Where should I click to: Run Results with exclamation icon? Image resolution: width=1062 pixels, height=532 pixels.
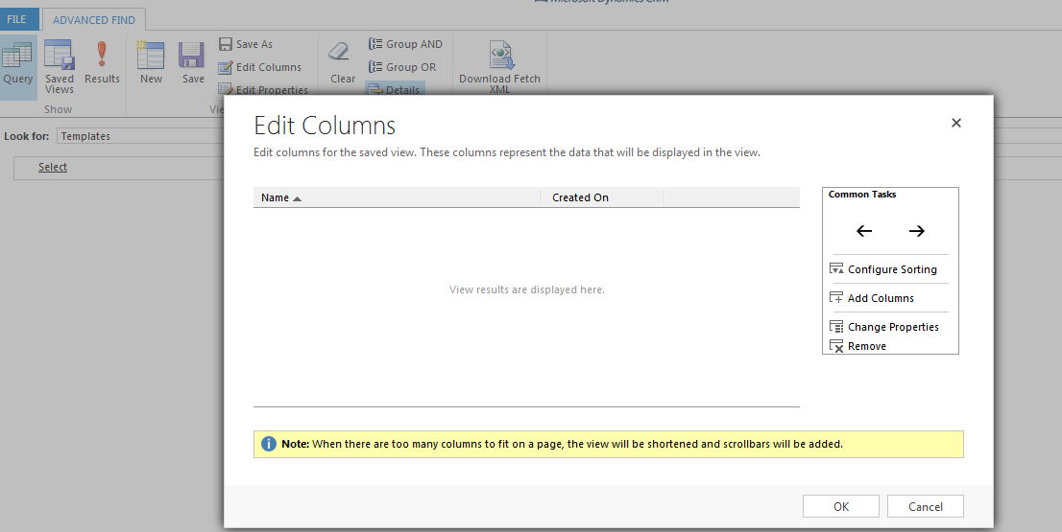pyautogui.click(x=103, y=62)
